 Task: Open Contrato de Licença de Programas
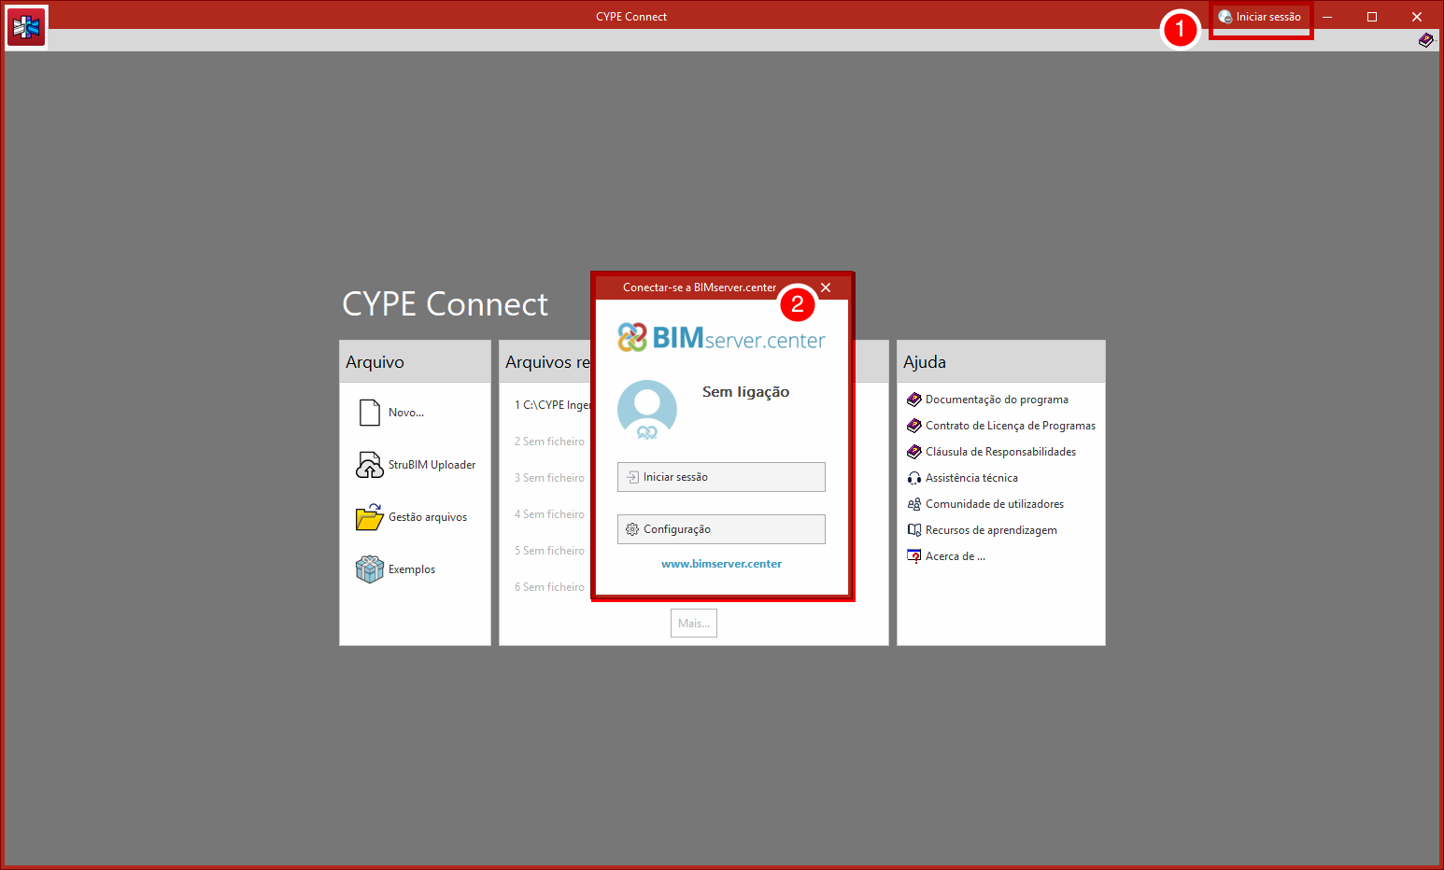[1010, 426]
